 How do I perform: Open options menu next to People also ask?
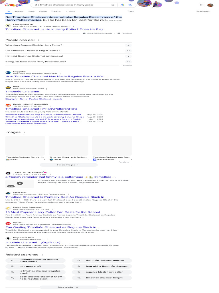click(38, 40)
